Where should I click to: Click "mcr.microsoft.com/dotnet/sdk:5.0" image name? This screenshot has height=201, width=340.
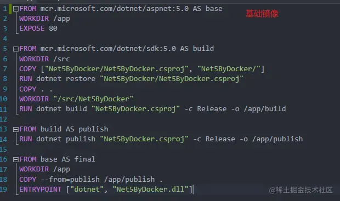point(108,49)
